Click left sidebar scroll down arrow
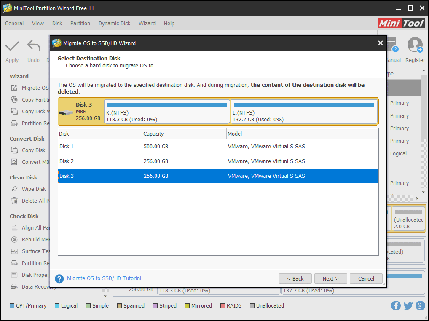Viewport: 429px width, 321px height. click(x=106, y=296)
